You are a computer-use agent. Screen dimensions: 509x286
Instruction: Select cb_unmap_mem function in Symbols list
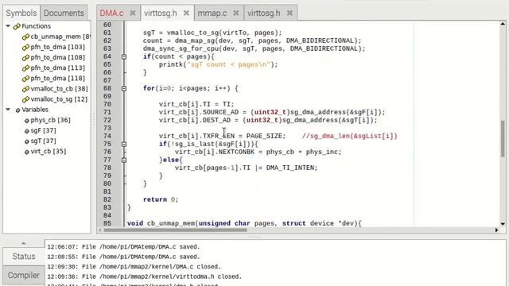(x=60, y=37)
